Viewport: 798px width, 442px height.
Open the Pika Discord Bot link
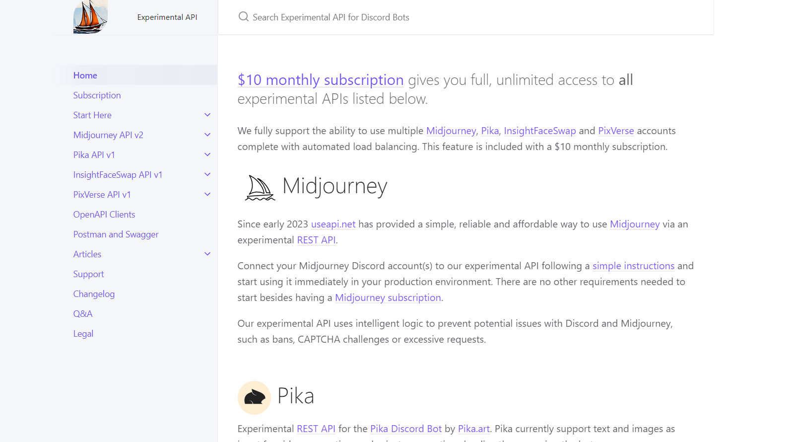point(406,429)
